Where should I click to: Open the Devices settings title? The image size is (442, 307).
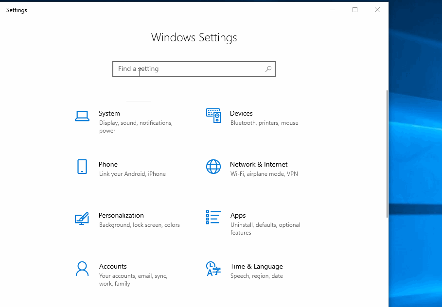click(241, 113)
